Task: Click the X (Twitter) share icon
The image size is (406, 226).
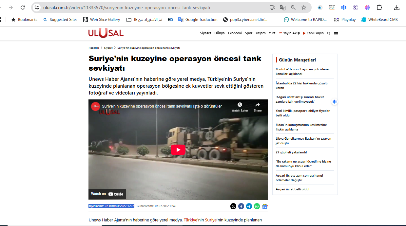Action: pyautogui.click(x=233, y=206)
